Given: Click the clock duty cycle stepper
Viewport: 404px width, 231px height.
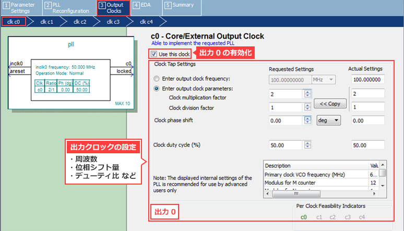Looking at the screenshot, I should tap(307, 144).
